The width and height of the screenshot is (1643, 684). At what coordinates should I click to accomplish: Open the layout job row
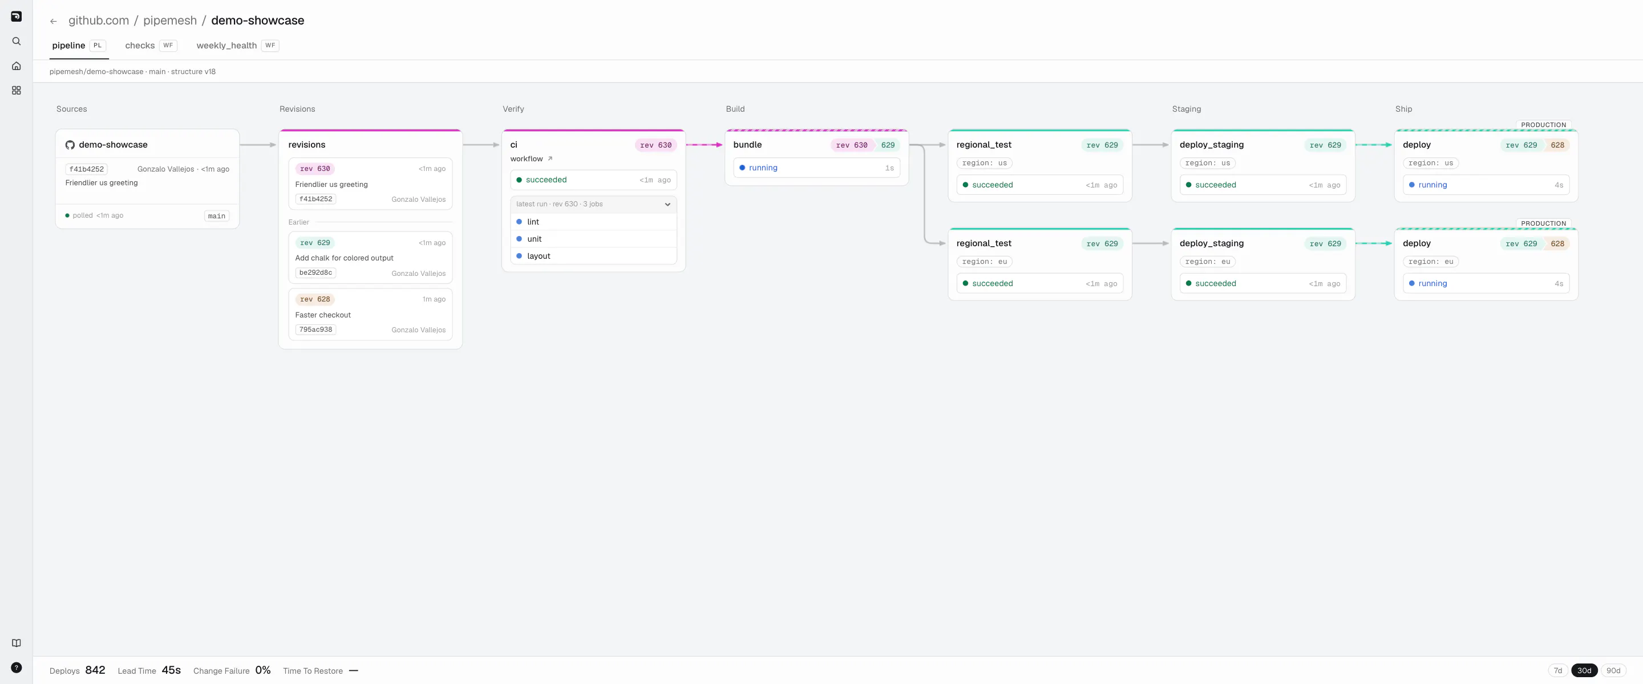tap(593, 256)
